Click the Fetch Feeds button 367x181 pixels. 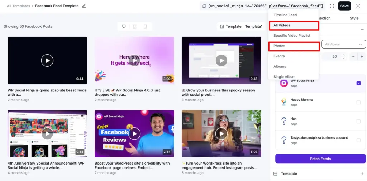click(320, 159)
